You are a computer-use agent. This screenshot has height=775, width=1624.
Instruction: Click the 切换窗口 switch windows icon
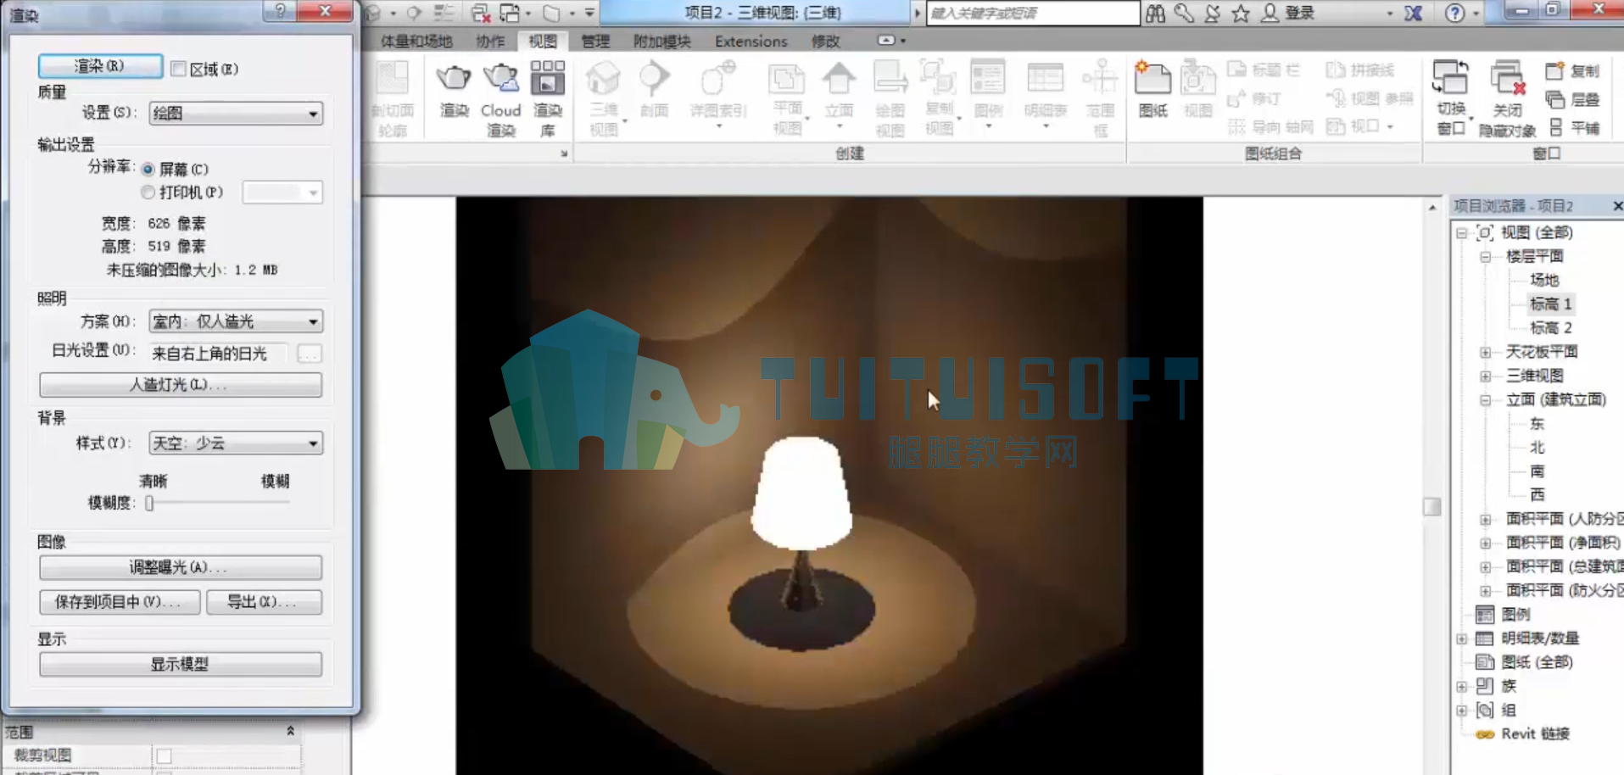pyautogui.click(x=1450, y=78)
